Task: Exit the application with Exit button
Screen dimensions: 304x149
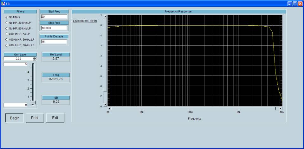Action: 55,118
